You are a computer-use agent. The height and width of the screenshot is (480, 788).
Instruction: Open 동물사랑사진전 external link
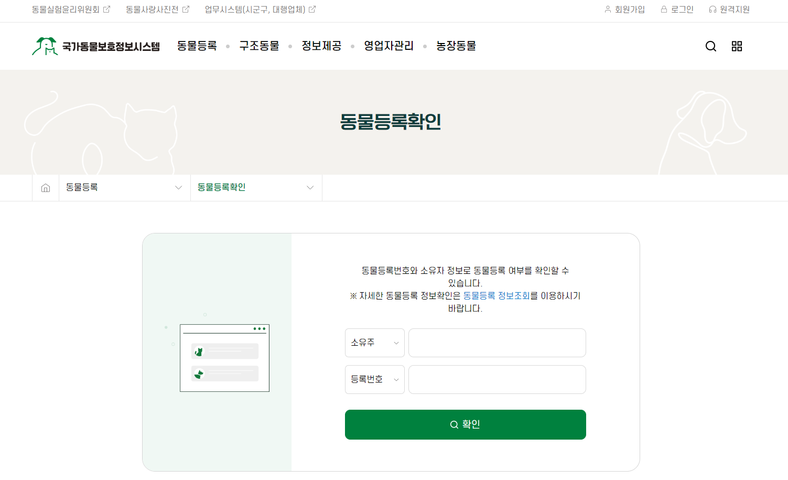tap(157, 9)
